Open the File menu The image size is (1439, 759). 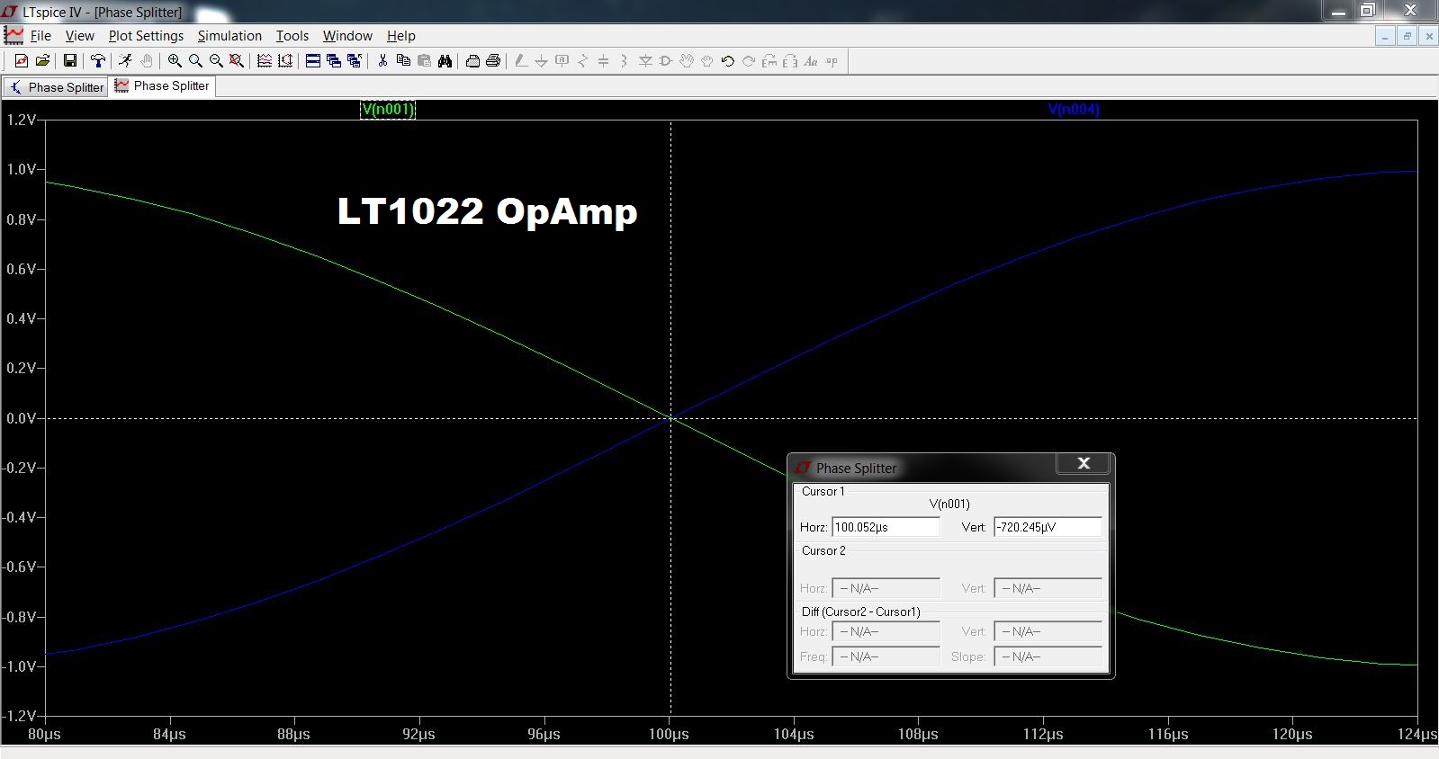[x=40, y=36]
